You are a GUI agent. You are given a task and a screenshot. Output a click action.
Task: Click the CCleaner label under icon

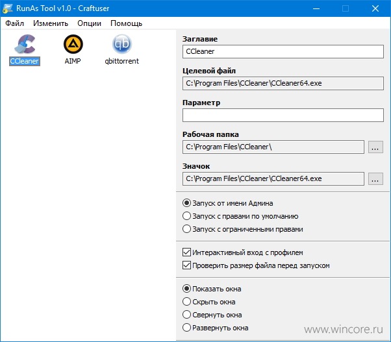25,61
